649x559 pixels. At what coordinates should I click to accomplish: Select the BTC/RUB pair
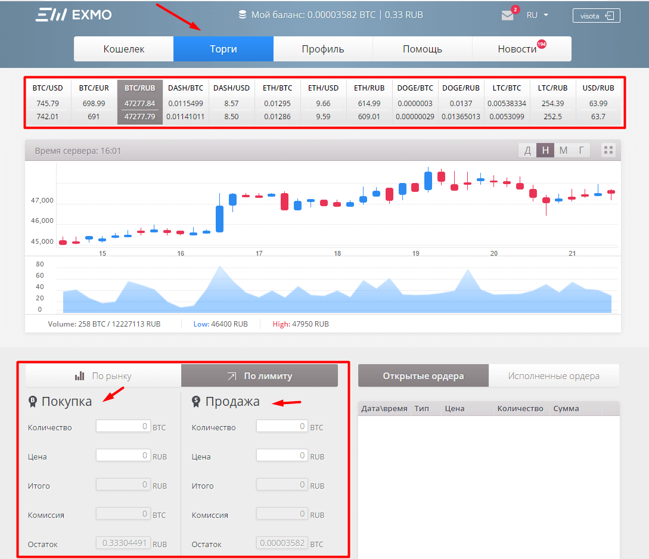click(x=140, y=102)
